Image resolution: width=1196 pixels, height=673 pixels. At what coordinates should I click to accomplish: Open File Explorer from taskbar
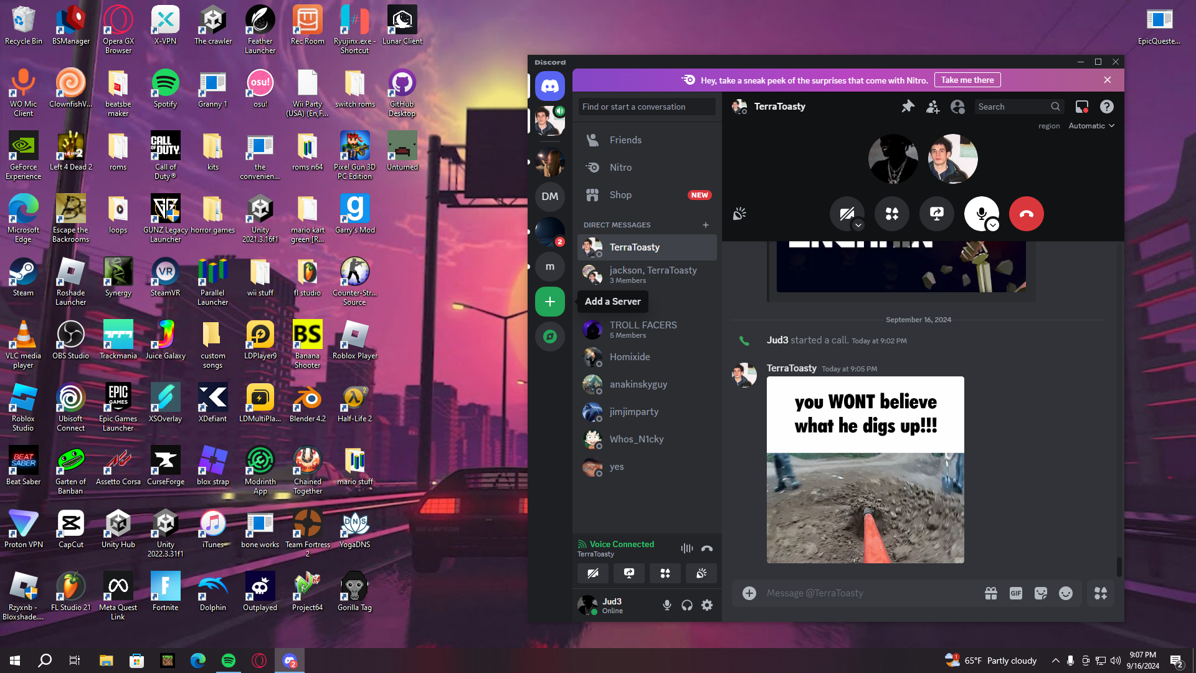coord(106,661)
